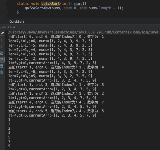Image resolution: width=160 pixels, height=150 pixels.
Task: Click the output line showing only 7
Action: tap(9, 142)
